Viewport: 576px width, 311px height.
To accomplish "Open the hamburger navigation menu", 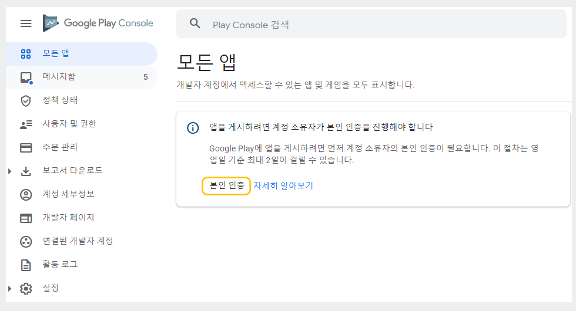I will [x=26, y=23].
